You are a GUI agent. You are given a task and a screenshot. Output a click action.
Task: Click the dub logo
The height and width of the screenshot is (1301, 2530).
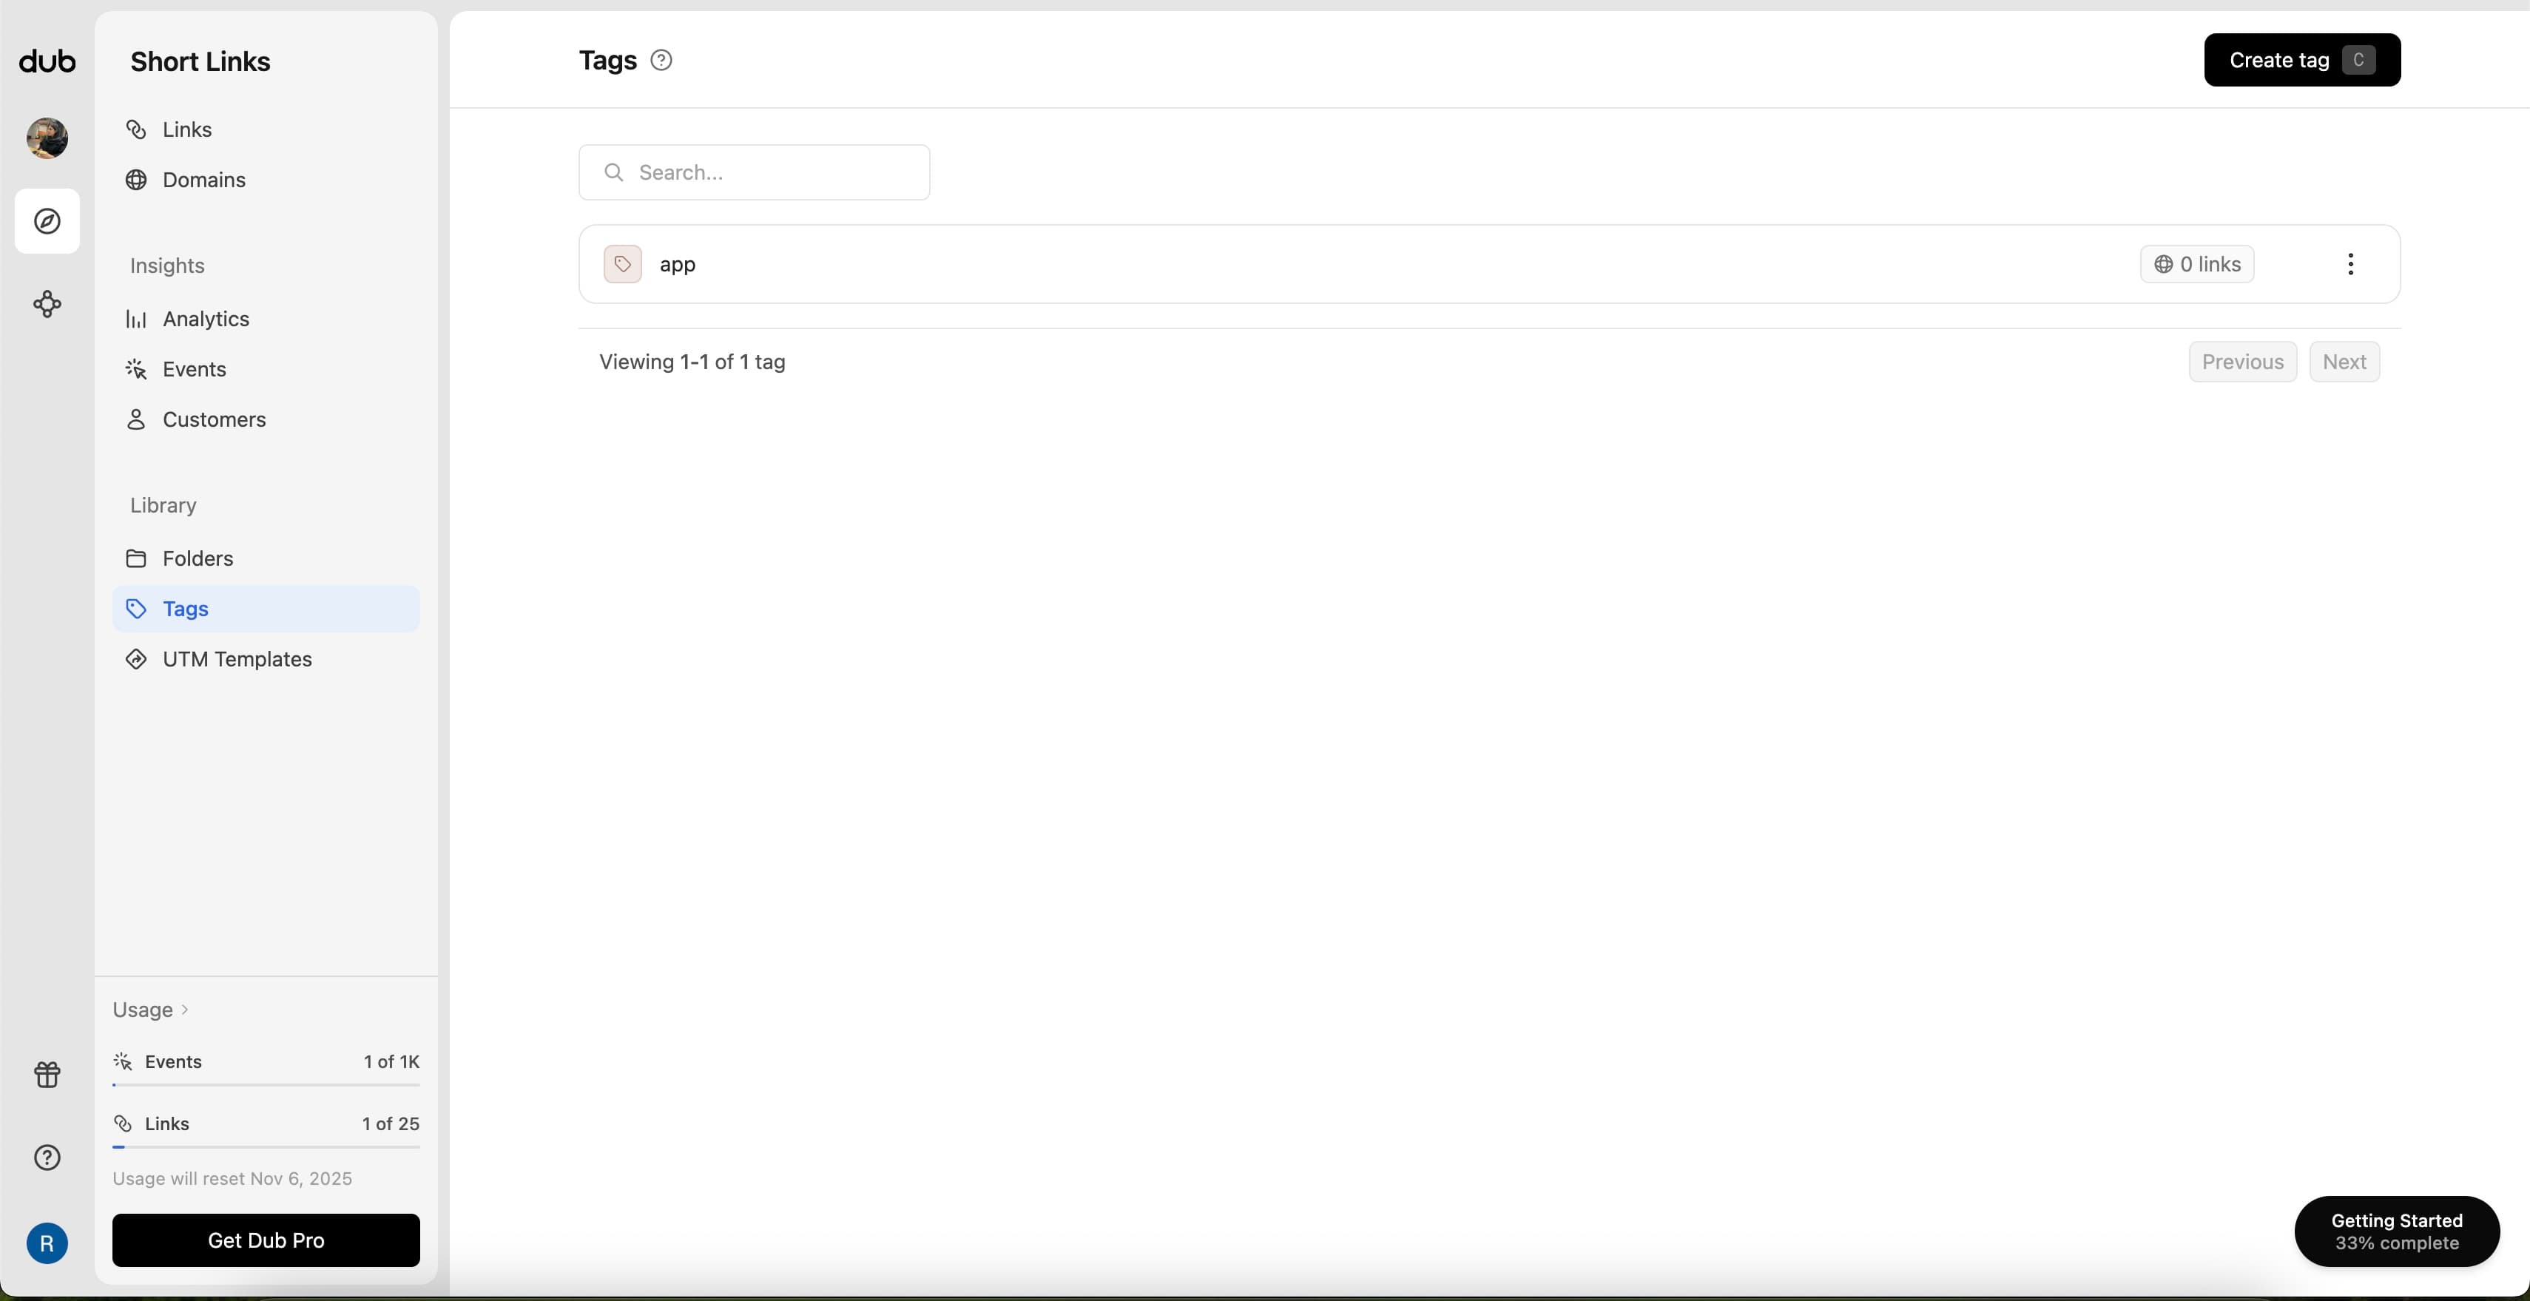click(x=46, y=60)
